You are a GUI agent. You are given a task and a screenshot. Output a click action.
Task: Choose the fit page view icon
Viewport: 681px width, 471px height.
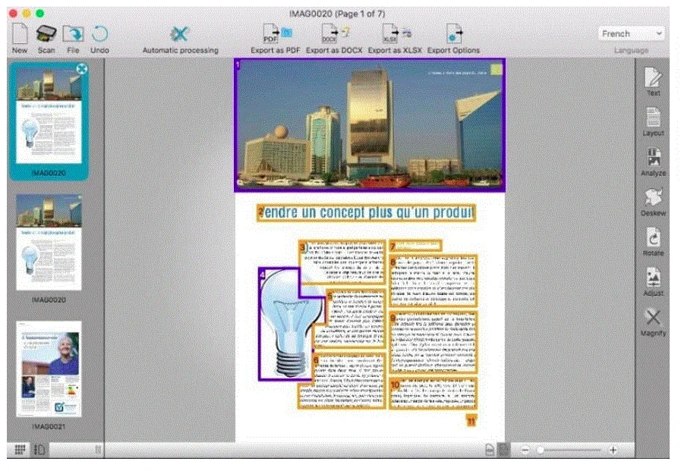(x=490, y=450)
